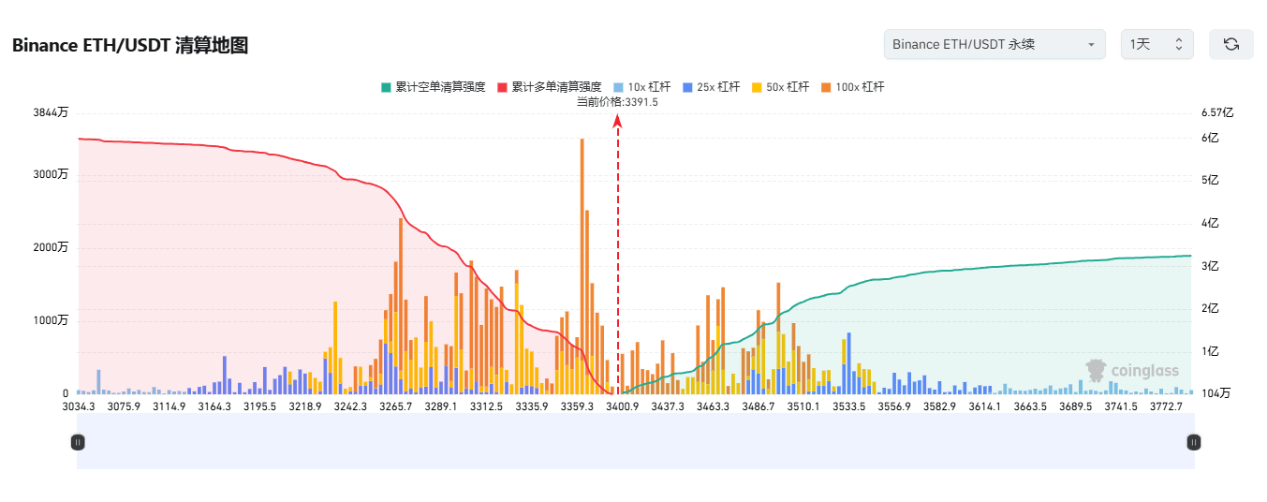
Task: Click the refresh chart icon button
Action: click(x=1230, y=44)
